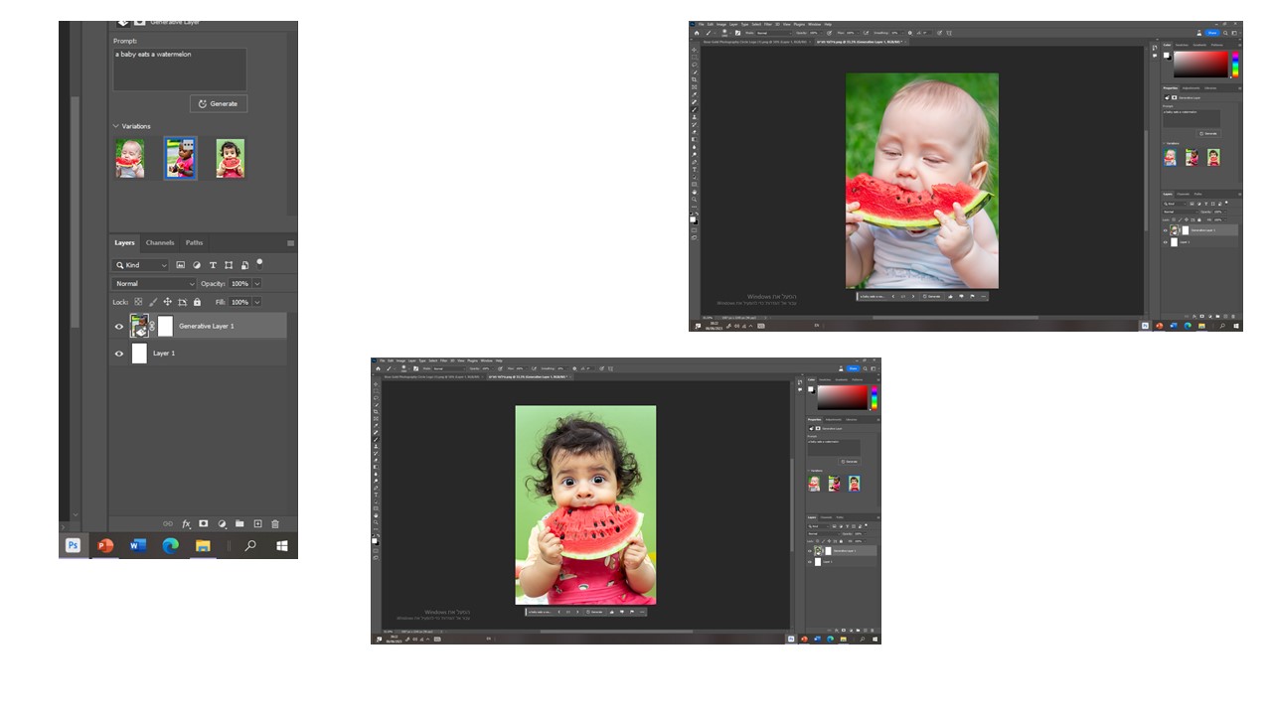Toggle lock all in the enlarged panel
The image size is (1272, 715).
[x=197, y=302]
